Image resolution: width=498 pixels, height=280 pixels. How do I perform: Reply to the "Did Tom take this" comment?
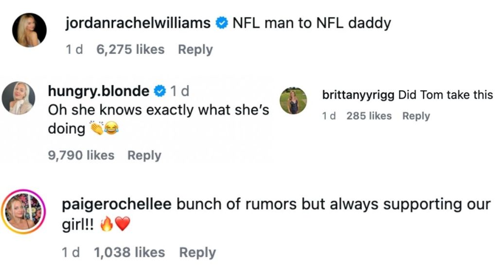pyautogui.click(x=416, y=116)
